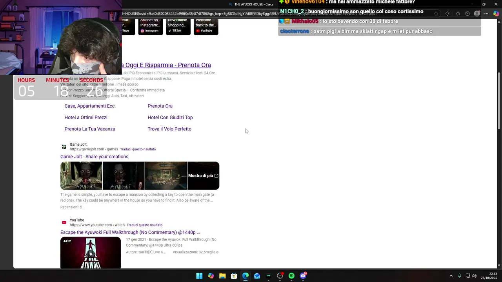Click Mostra di più images button
This screenshot has width=502, height=282.
[x=203, y=176]
